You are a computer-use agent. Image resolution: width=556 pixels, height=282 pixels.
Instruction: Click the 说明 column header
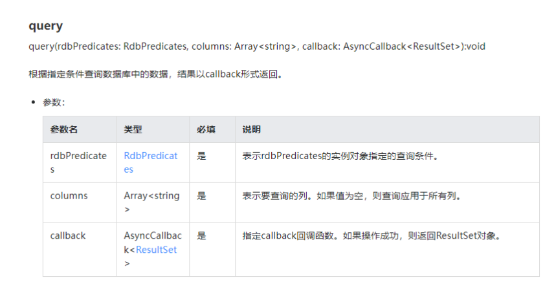[x=251, y=129]
